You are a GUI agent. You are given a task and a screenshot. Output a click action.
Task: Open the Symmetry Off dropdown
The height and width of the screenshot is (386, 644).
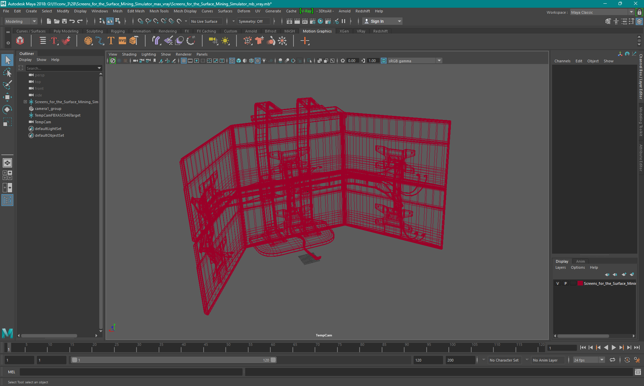(x=253, y=21)
